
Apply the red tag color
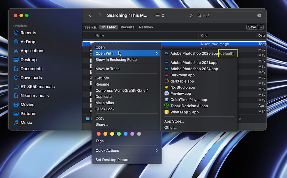(x=98, y=134)
